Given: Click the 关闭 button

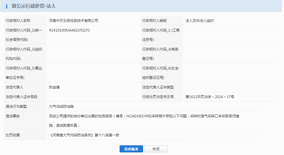Looking at the screenshot, I should click(x=156, y=149).
